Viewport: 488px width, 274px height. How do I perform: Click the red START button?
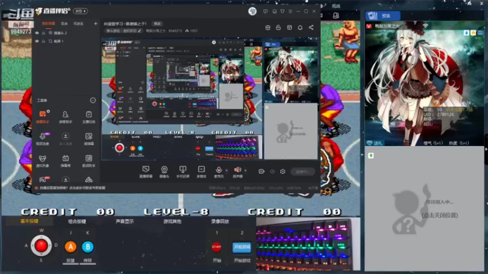point(217,247)
